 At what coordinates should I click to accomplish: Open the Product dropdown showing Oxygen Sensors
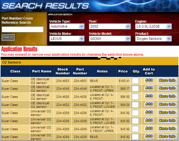[x=153, y=39]
